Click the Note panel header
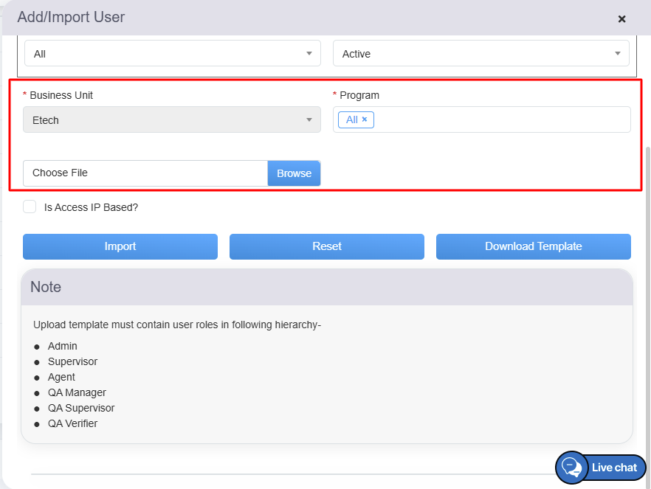 (x=327, y=287)
